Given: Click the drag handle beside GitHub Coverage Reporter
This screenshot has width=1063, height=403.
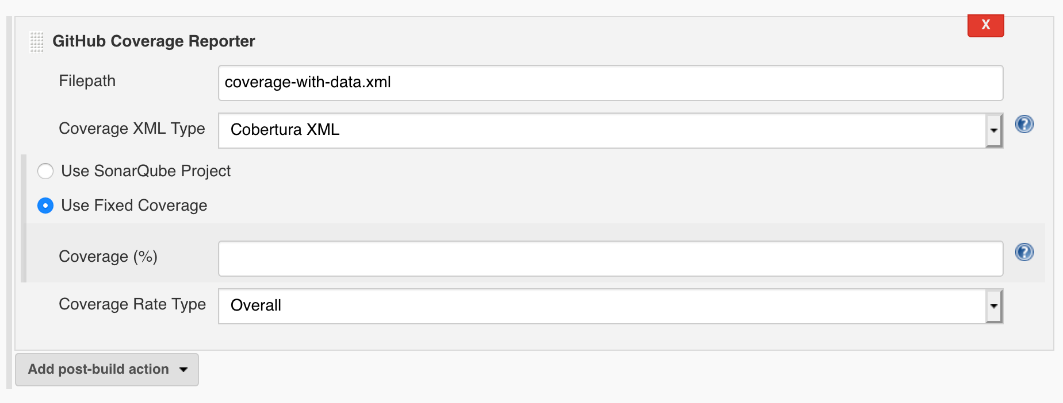Looking at the screenshot, I should tap(36, 41).
